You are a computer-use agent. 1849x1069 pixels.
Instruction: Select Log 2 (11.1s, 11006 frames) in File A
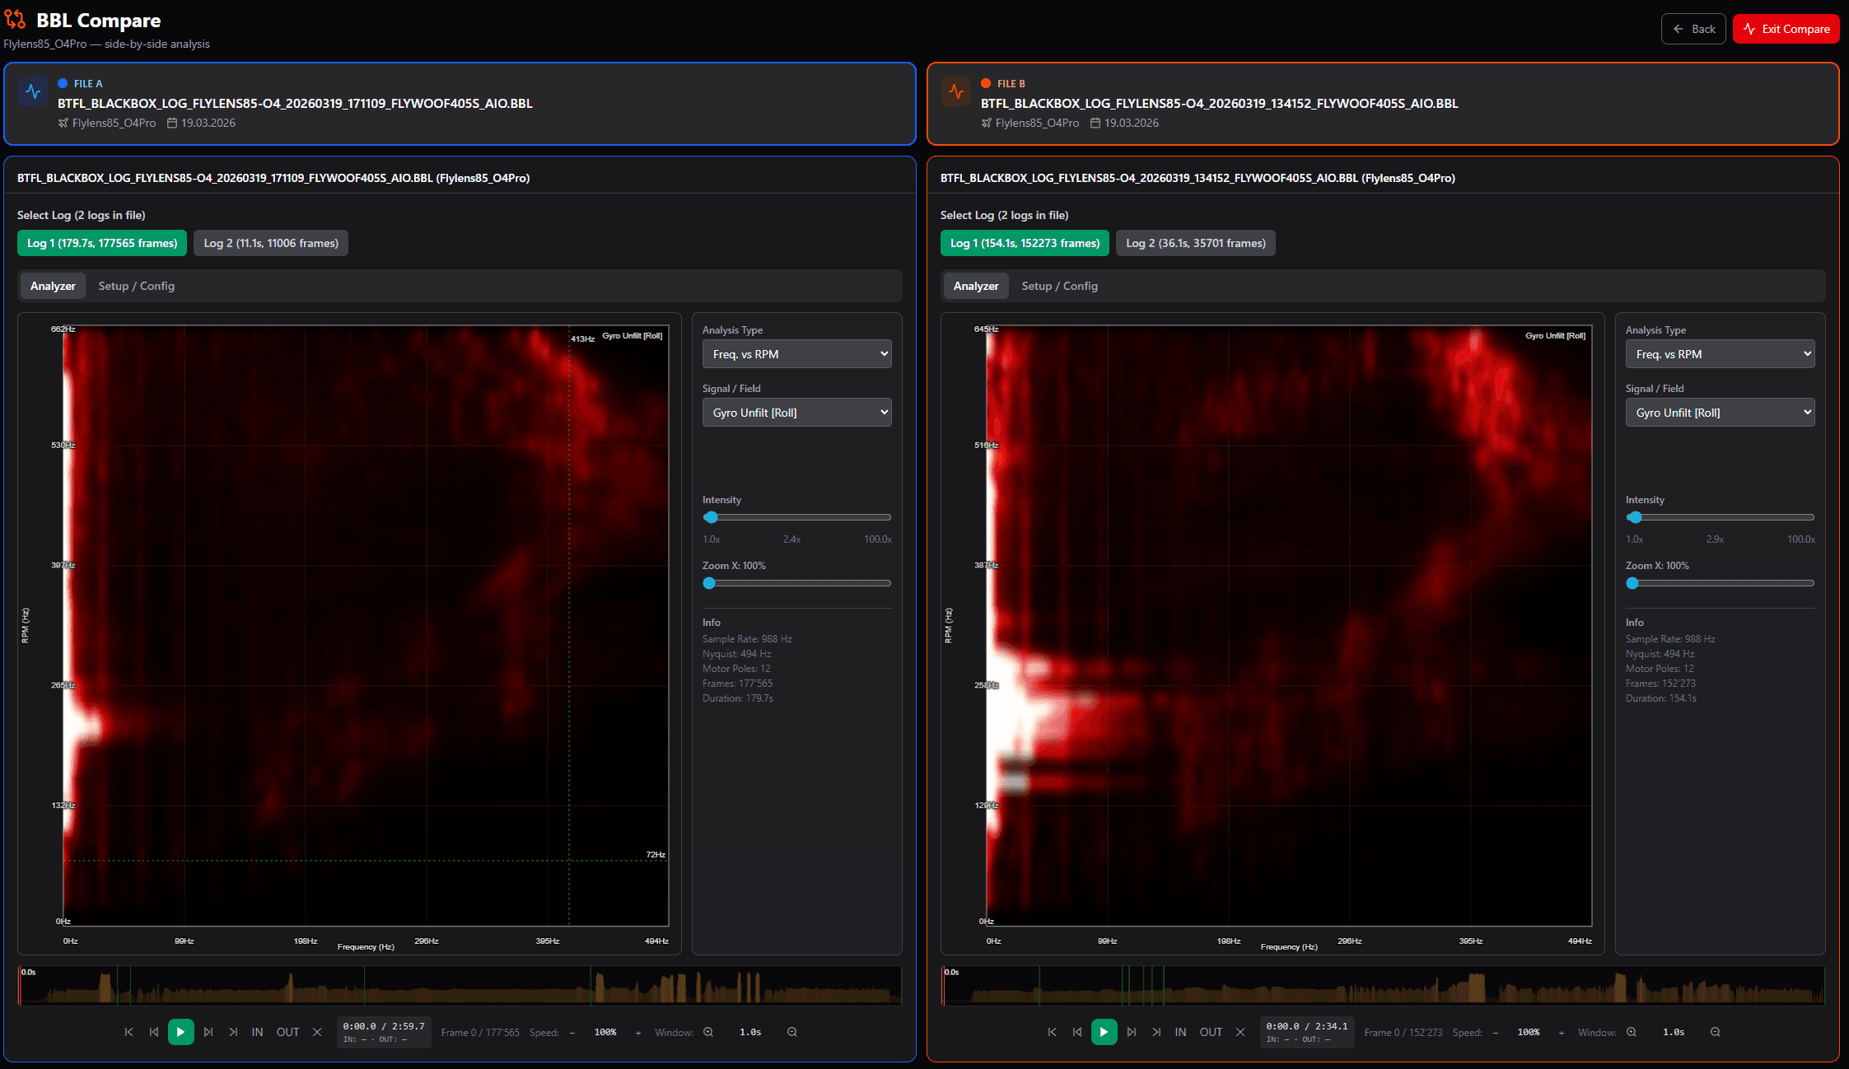point(270,243)
